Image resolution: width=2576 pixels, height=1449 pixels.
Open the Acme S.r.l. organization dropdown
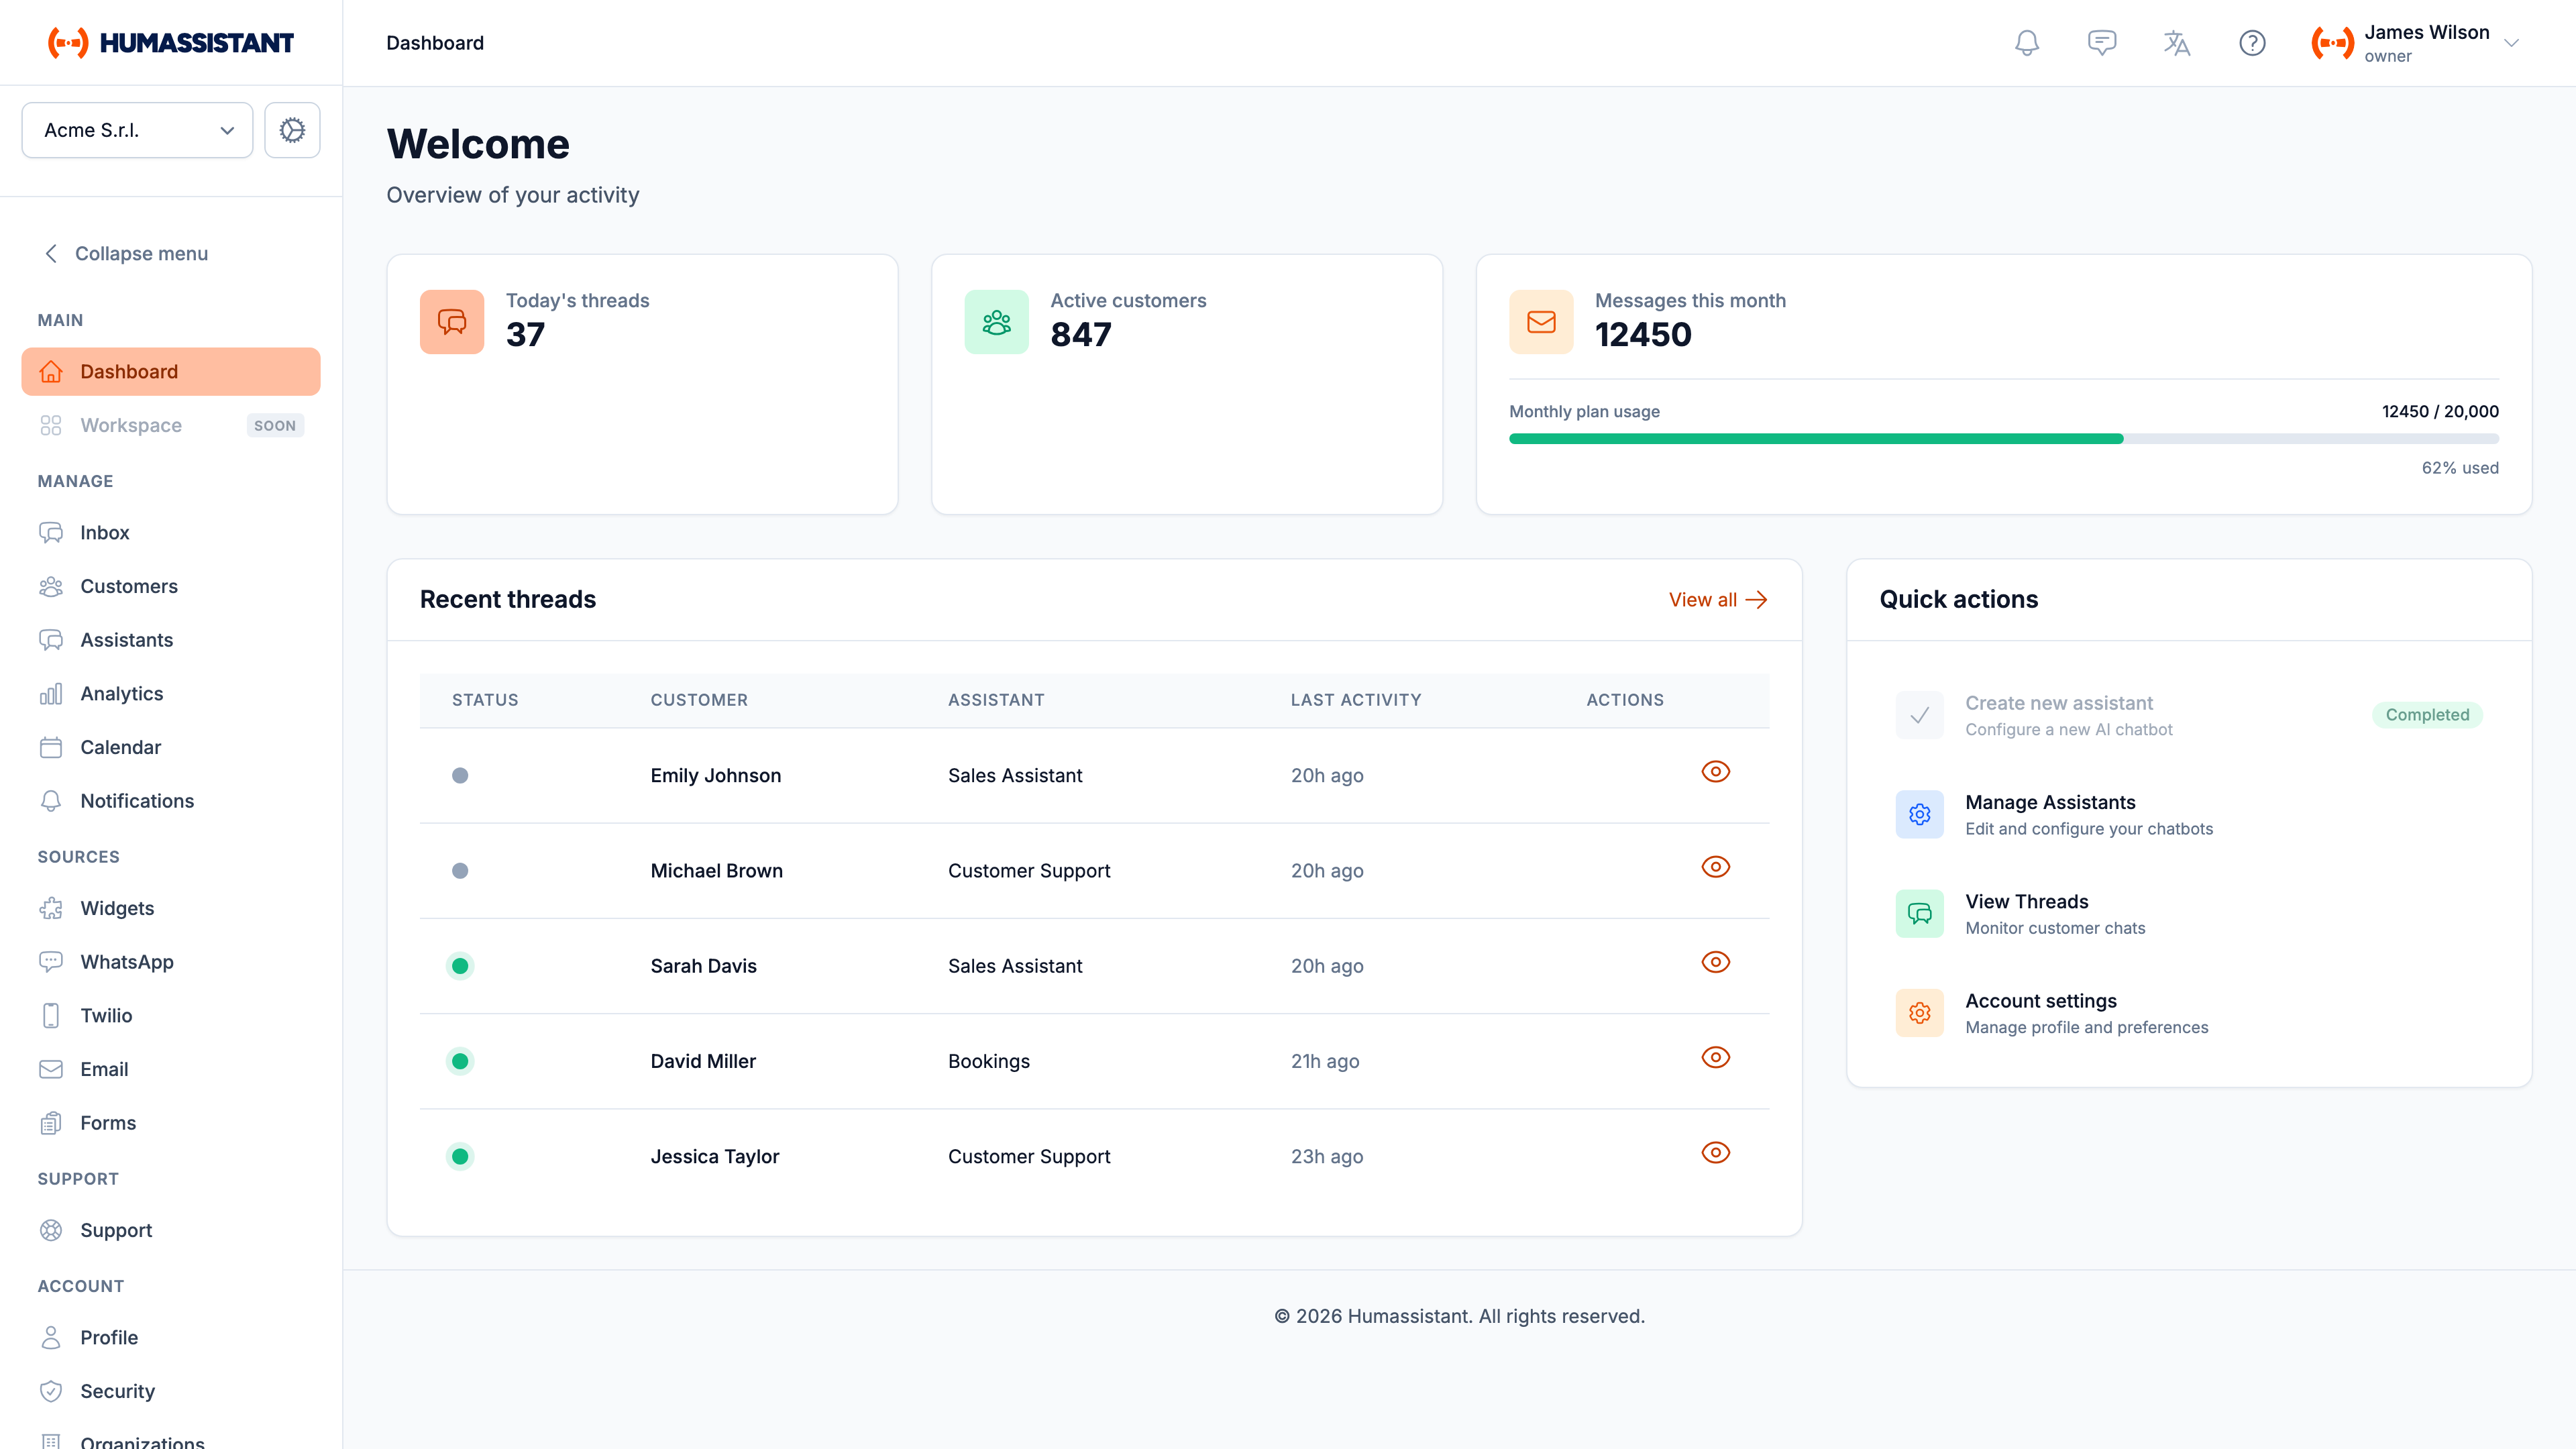click(137, 130)
